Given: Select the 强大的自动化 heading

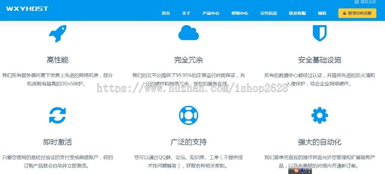Looking at the screenshot, I should pos(320,142).
